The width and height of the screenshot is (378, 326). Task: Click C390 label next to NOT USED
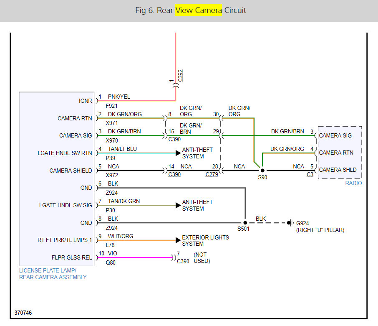(183, 261)
